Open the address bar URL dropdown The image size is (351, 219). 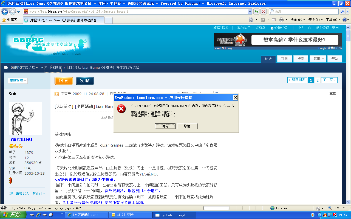click(x=250, y=11)
